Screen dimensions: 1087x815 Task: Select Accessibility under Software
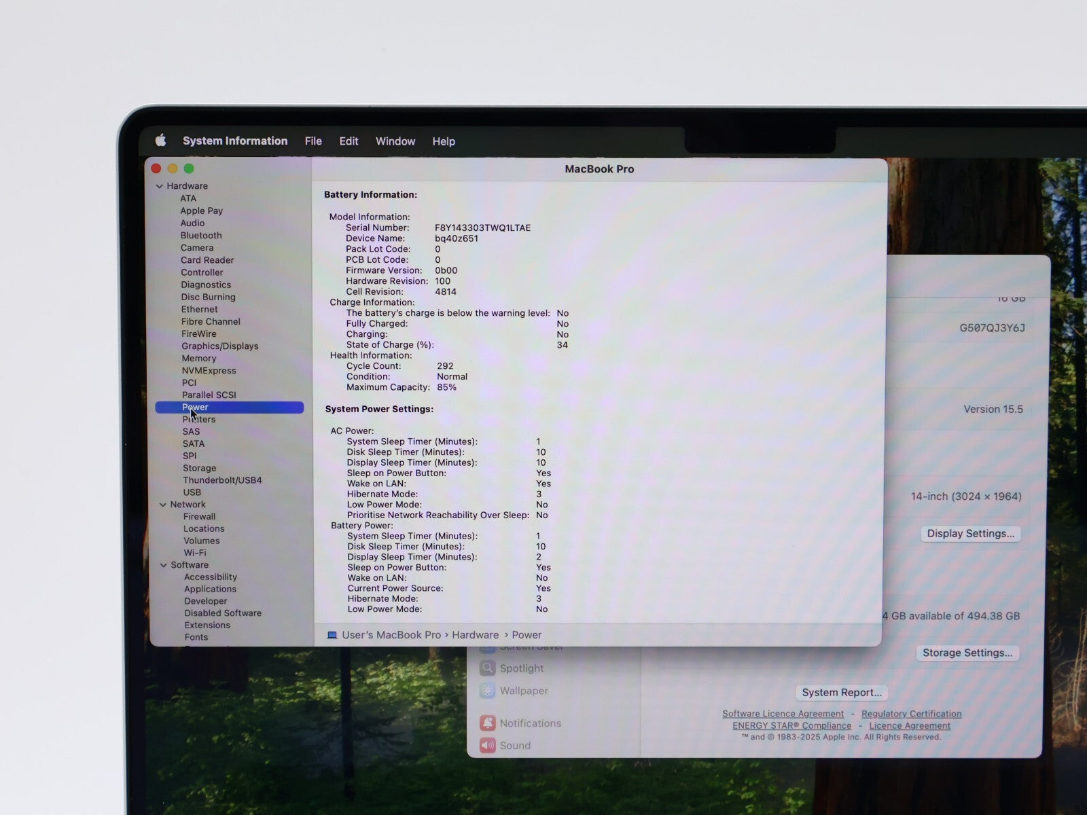click(211, 577)
